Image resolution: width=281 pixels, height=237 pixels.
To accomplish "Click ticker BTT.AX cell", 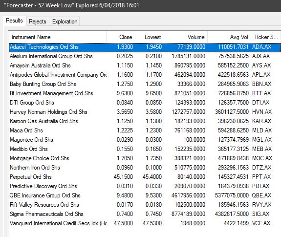I will (261, 93).
